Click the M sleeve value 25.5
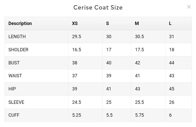The width and height of the screenshot is (196, 127). (139, 102)
